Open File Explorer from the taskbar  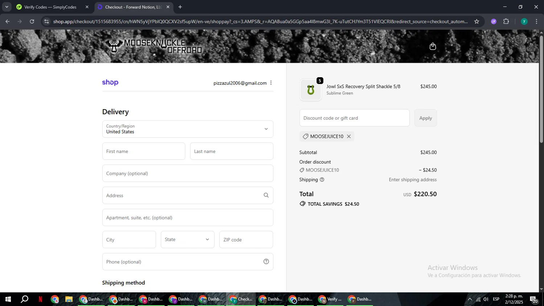[69, 299]
